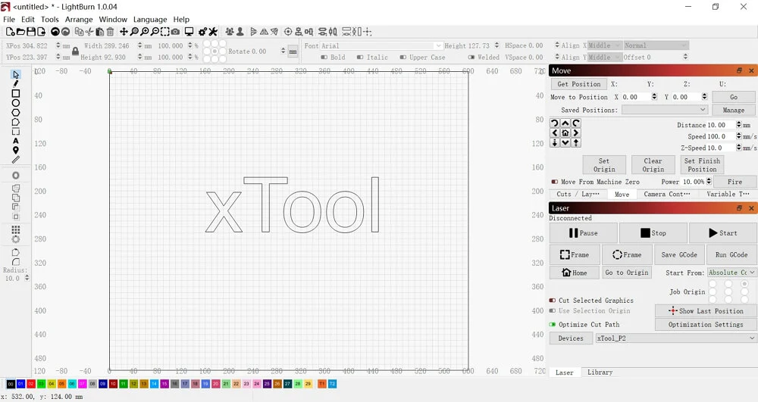
Task: Click the Start laser button
Action: pyautogui.click(x=722, y=233)
